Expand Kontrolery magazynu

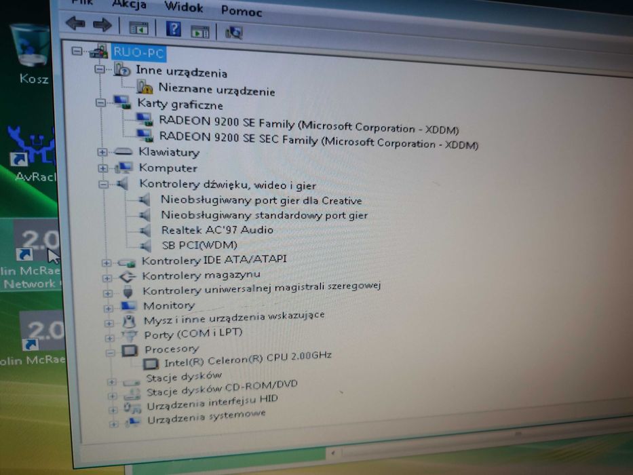coord(107,278)
